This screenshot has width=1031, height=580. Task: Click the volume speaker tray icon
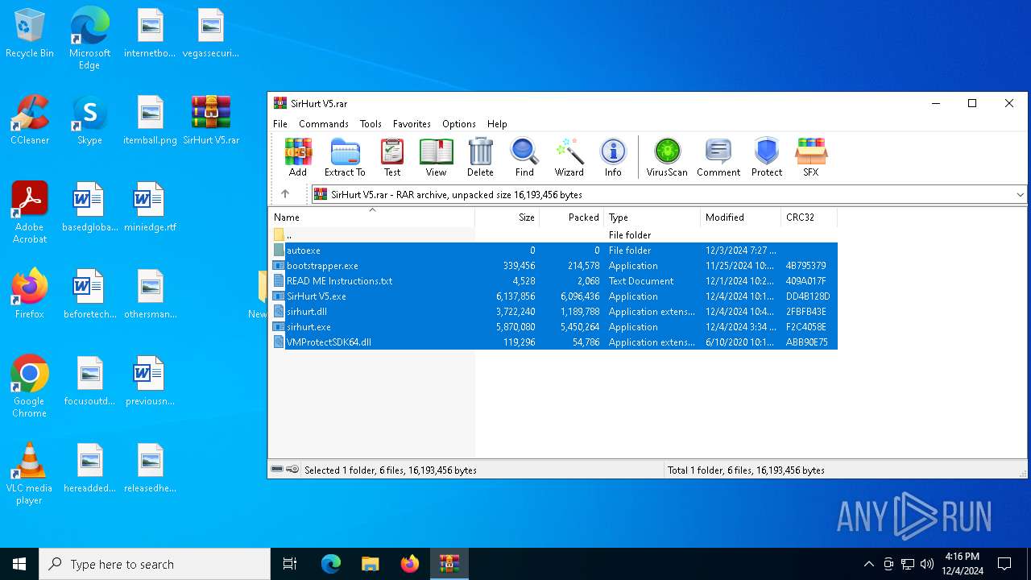click(927, 564)
